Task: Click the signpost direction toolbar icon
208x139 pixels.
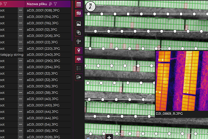Action: pyautogui.click(x=79, y=41)
